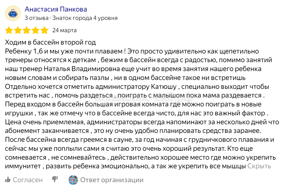
Task: Click the first rating star
Action: (x=9, y=30)
